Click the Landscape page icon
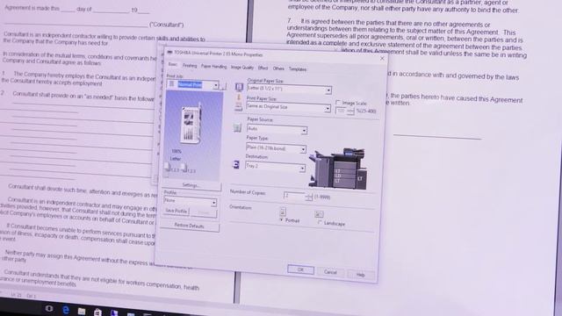Image resolution: width=562 pixels, height=316 pixels. coord(319,214)
